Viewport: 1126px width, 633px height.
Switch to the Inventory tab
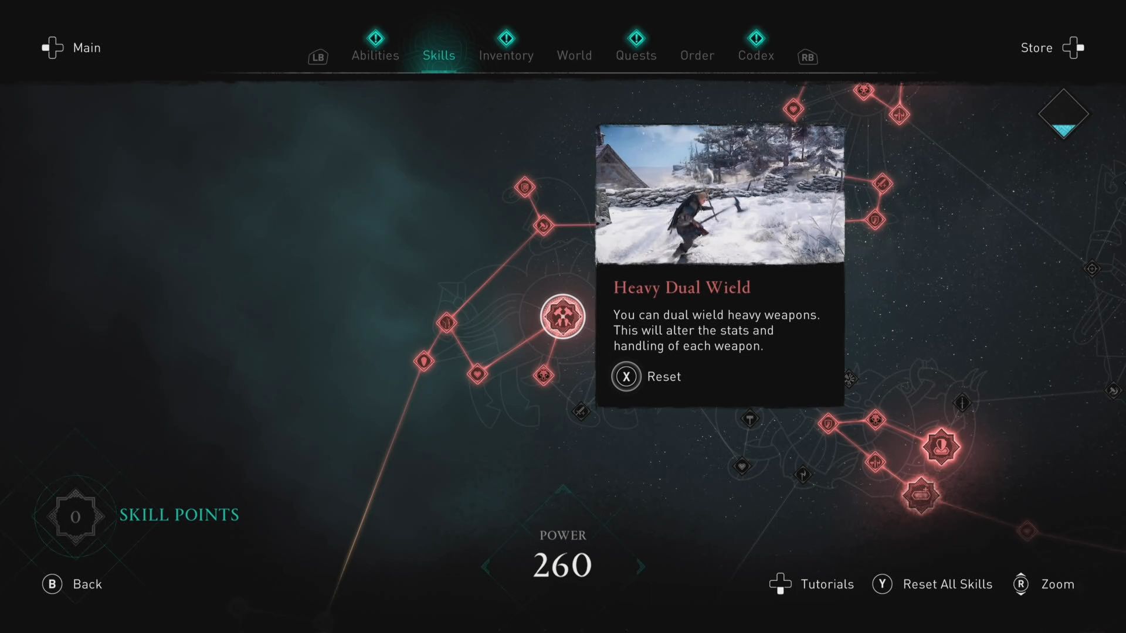[506, 55]
